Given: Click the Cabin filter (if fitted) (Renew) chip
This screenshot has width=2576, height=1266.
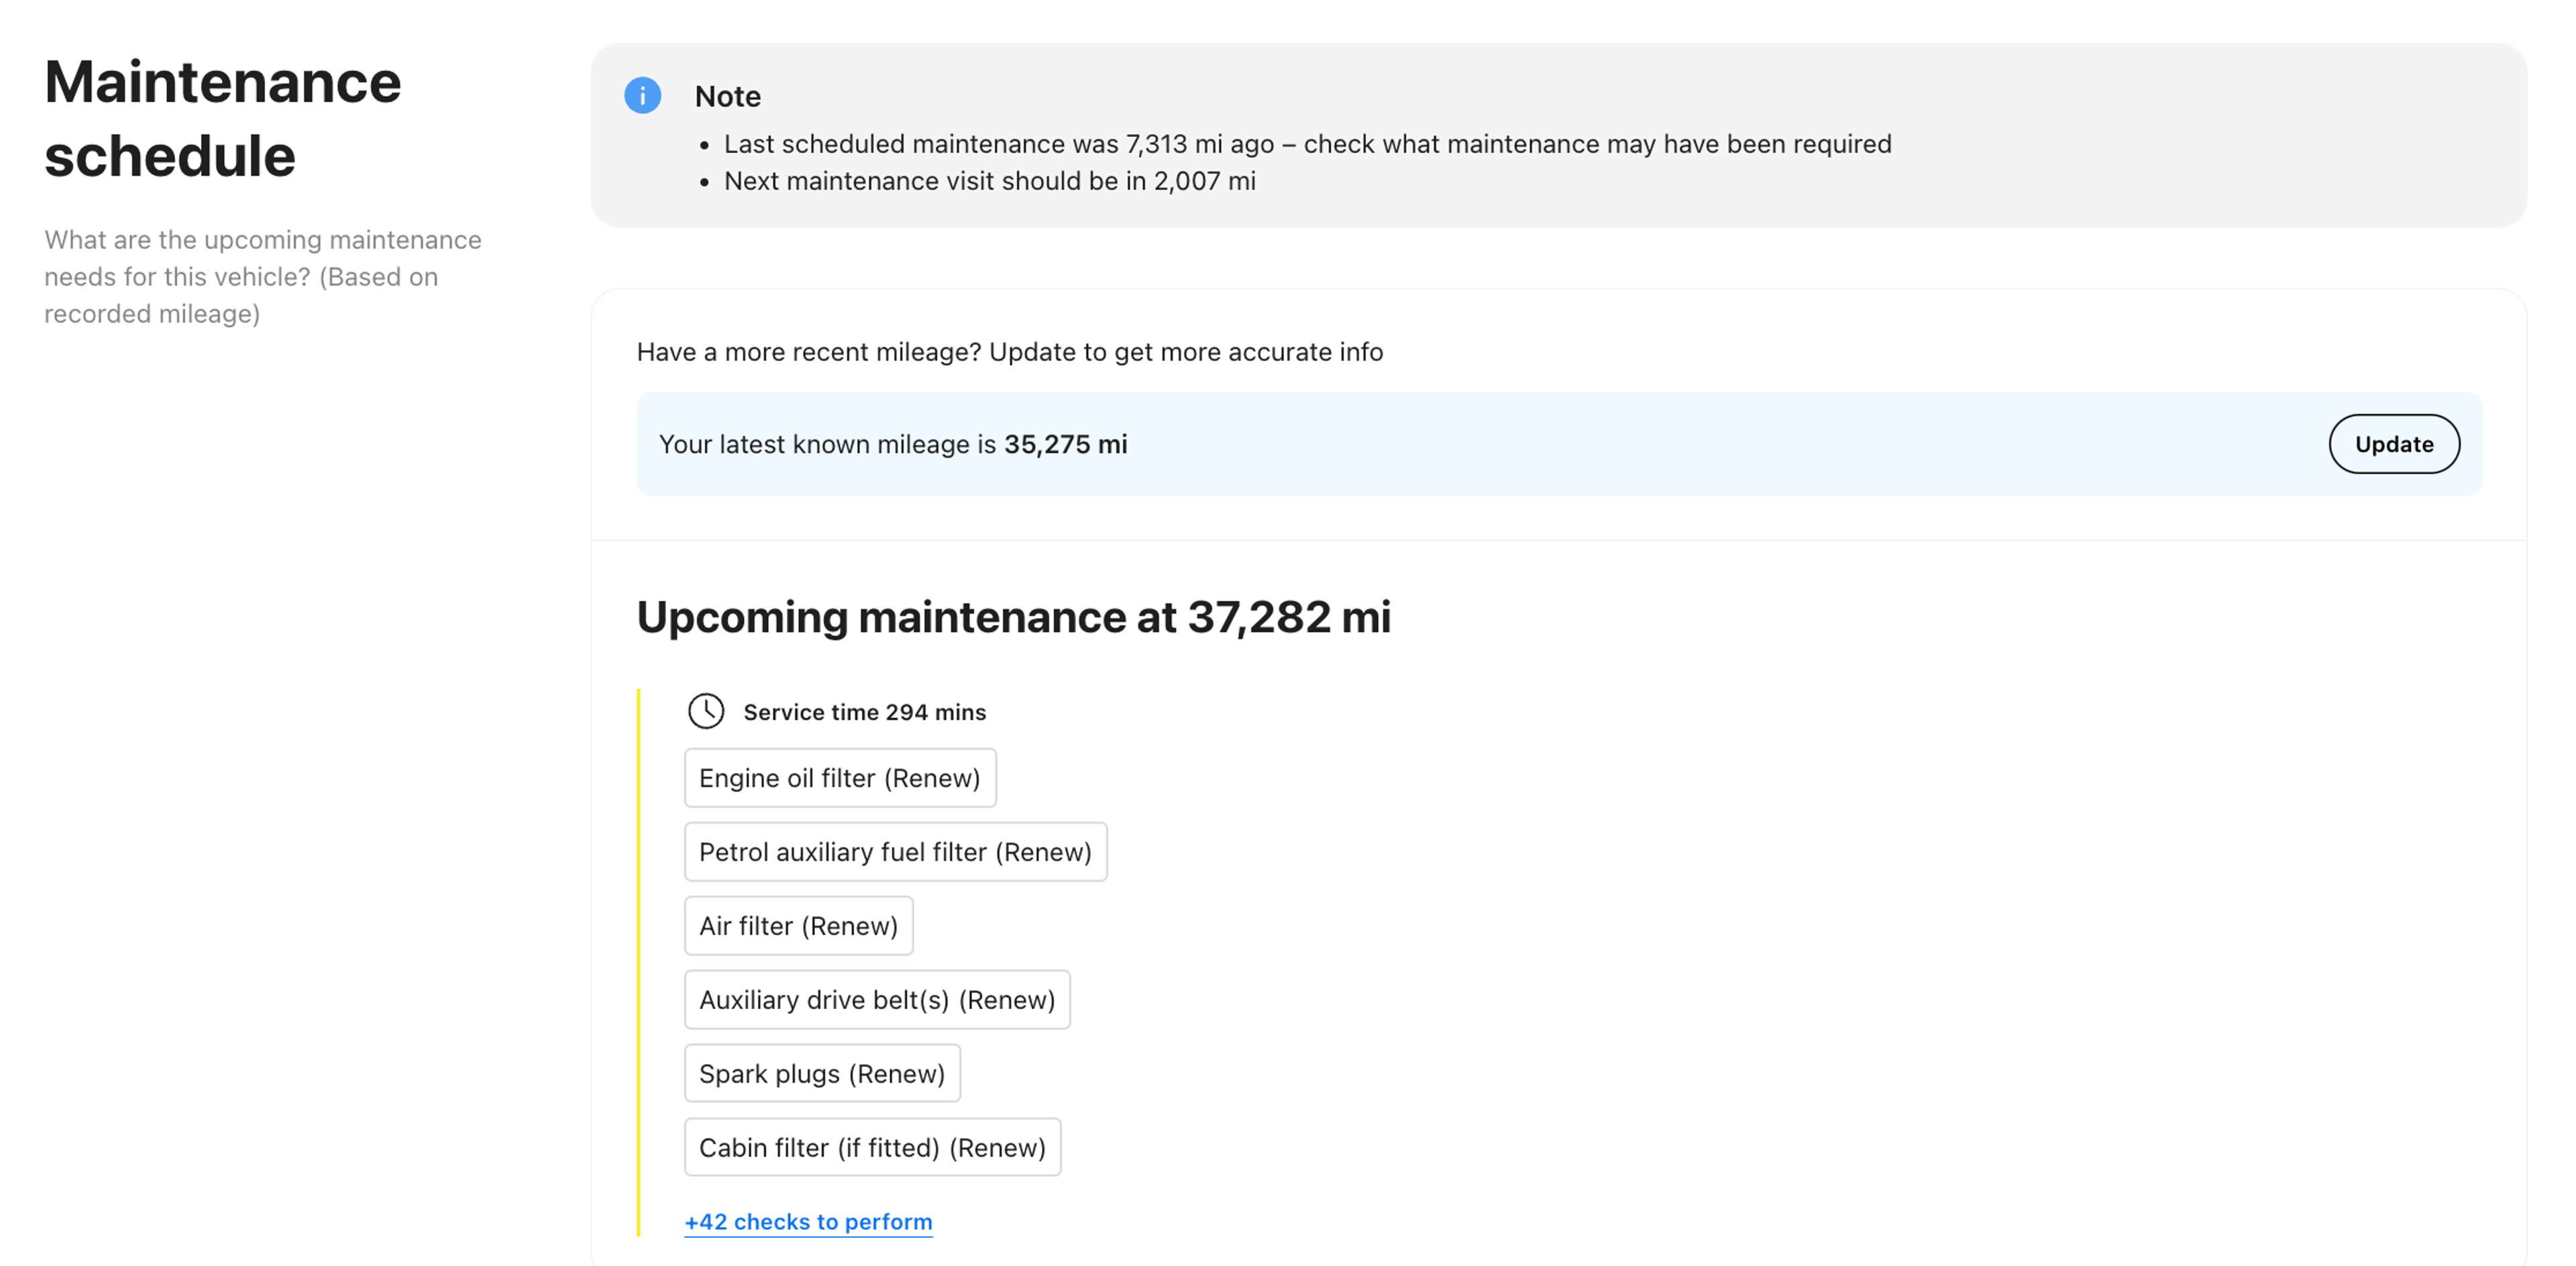Looking at the screenshot, I should (x=872, y=1148).
